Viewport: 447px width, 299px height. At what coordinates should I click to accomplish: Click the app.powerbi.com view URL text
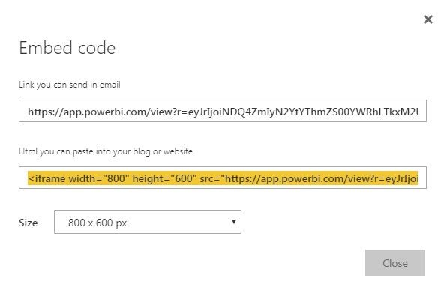pos(223,112)
